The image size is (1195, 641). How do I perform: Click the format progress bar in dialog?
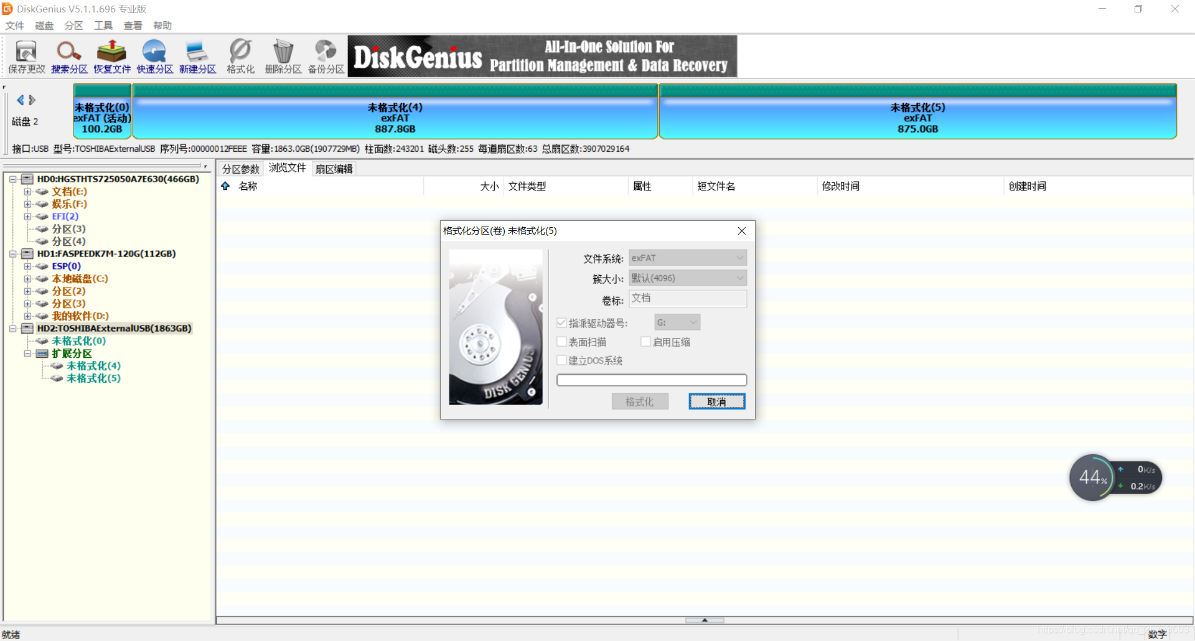[x=652, y=380]
